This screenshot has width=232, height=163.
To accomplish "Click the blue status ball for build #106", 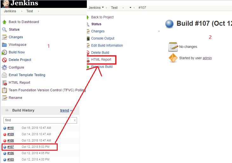I will pyautogui.click(x=5, y=154).
